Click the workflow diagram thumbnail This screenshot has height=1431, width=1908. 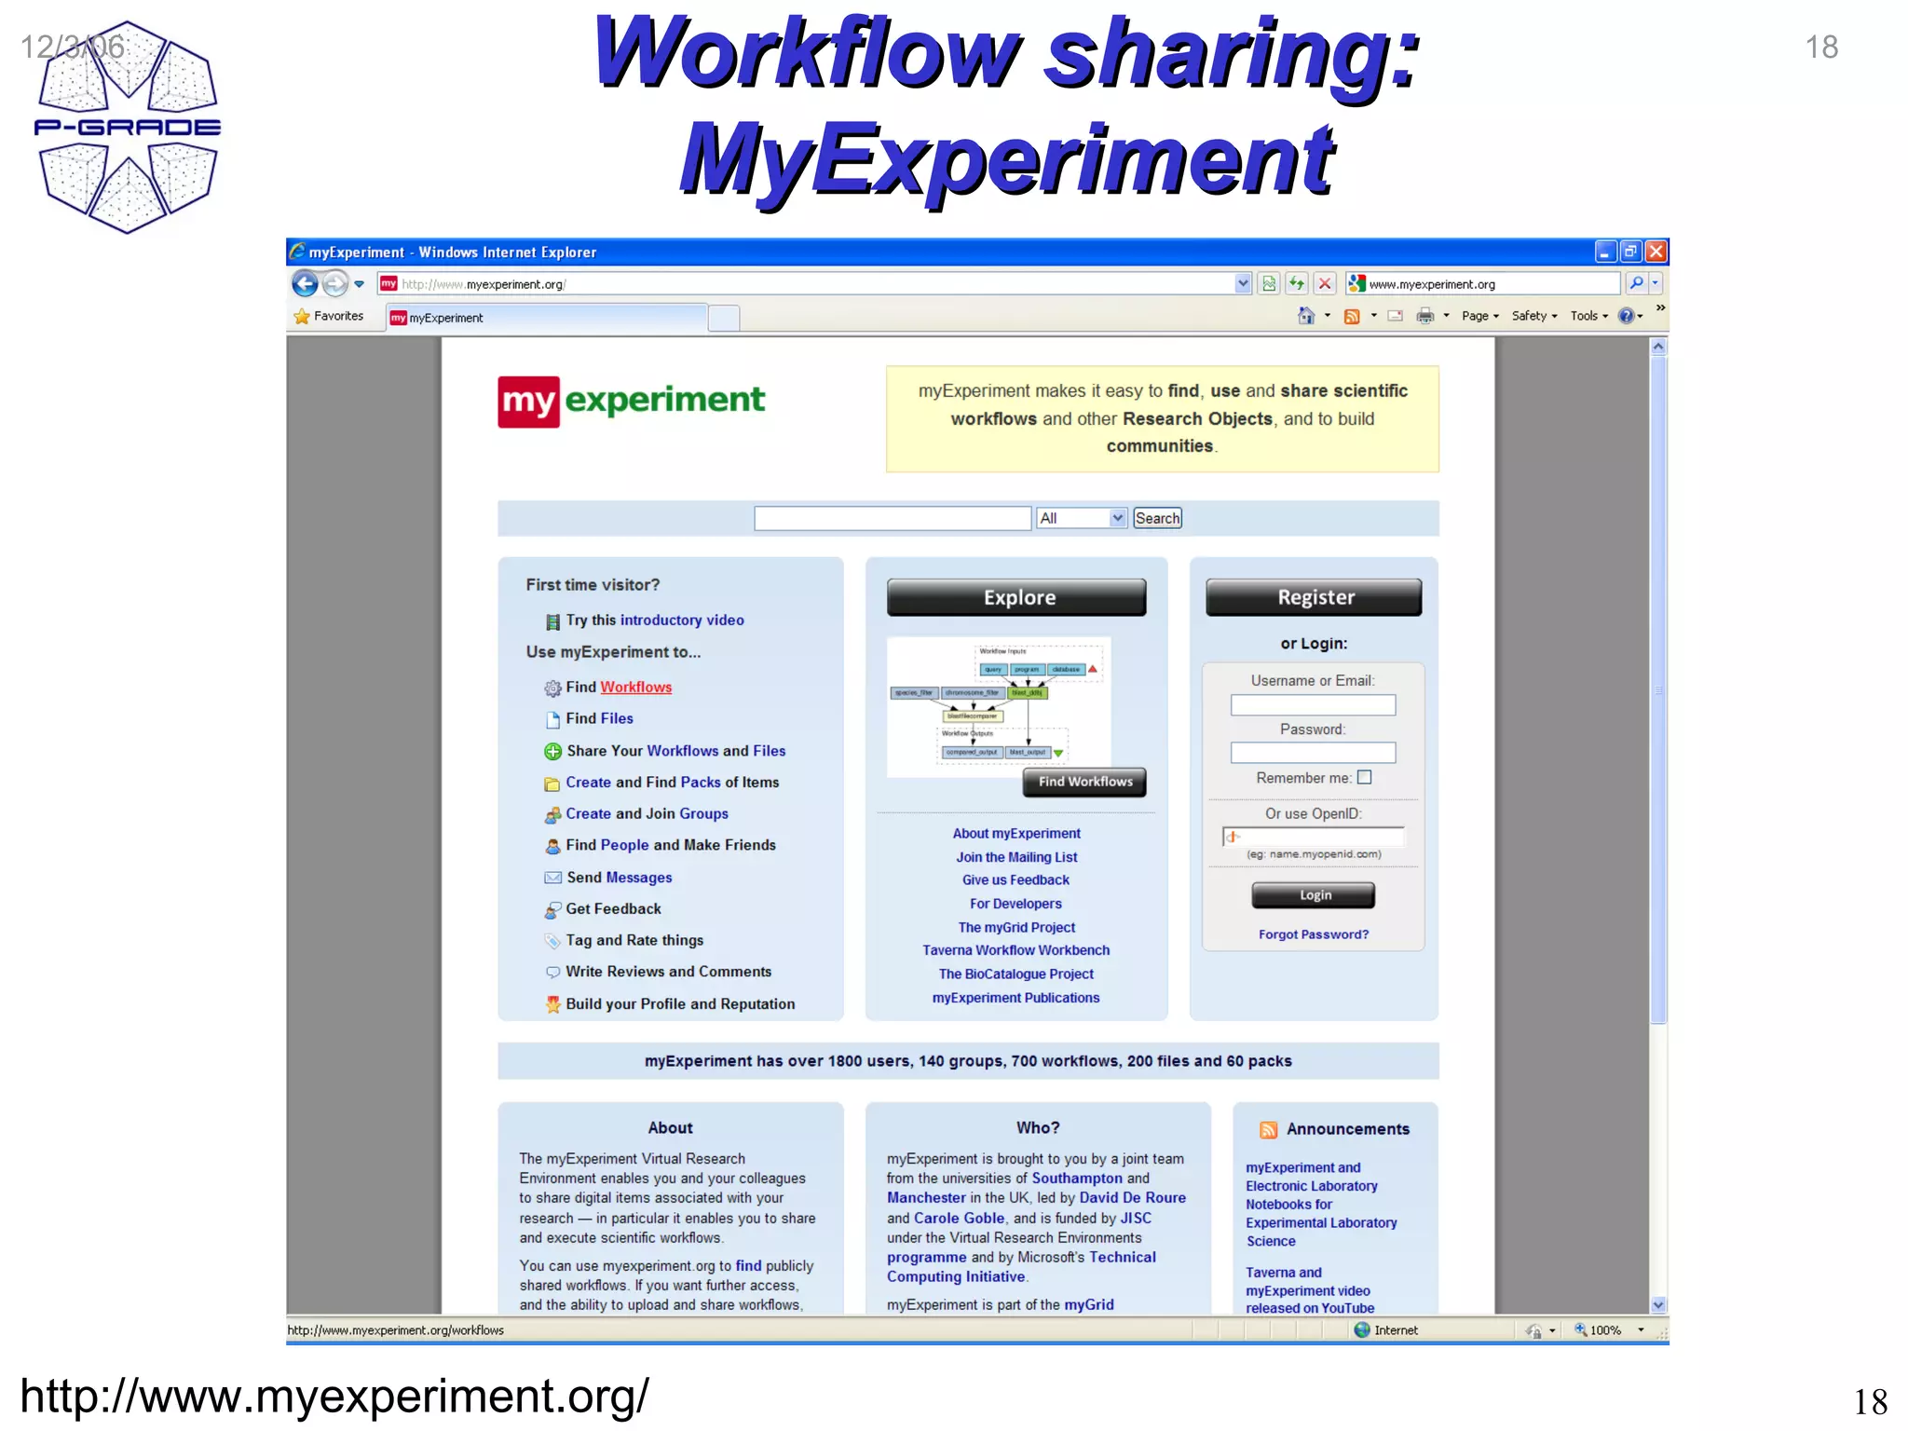pos(999,706)
